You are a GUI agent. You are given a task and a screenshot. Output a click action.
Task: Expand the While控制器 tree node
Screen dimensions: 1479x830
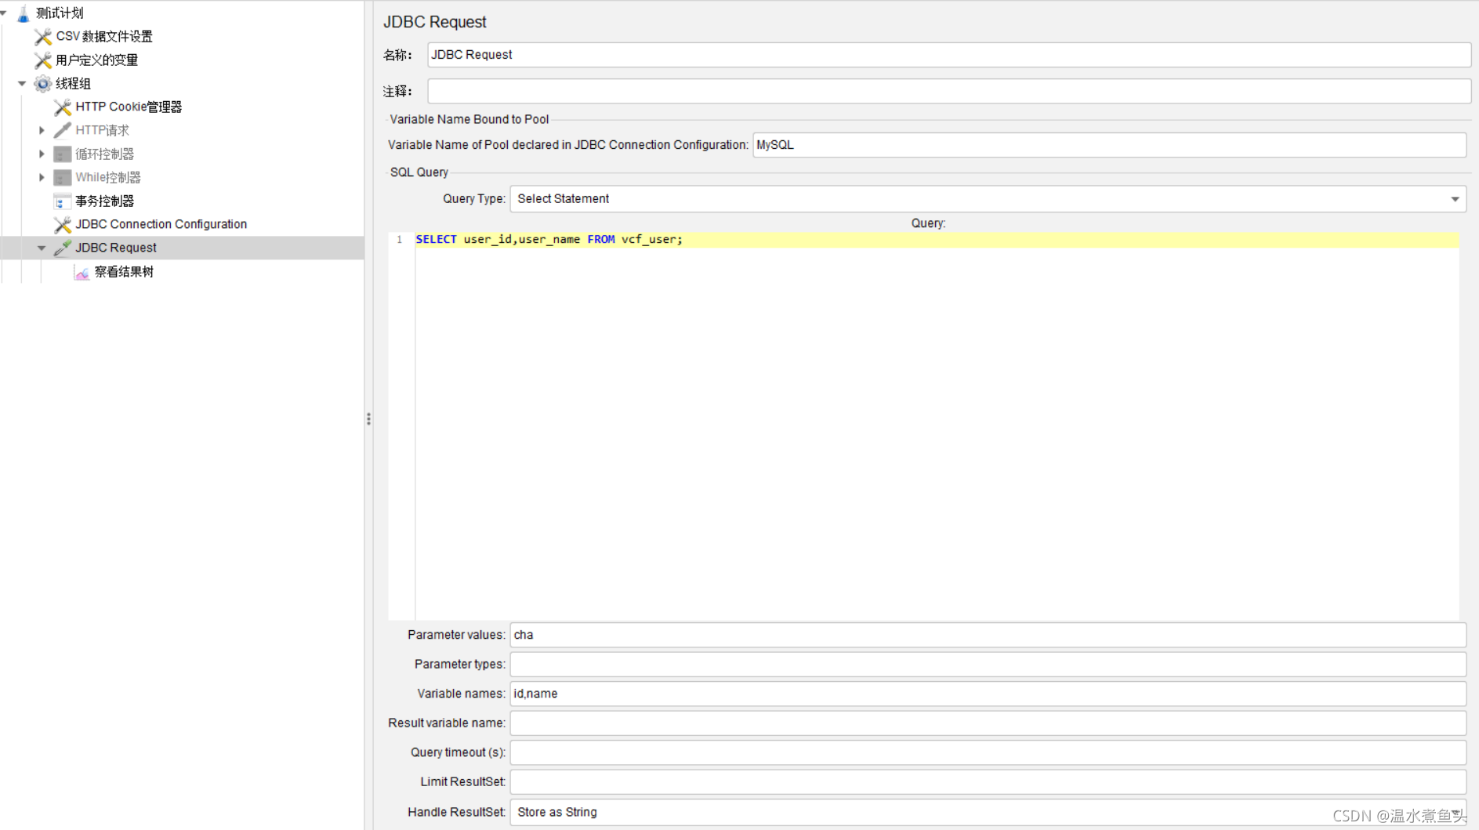pyautogui.click(x=42, y=178)
